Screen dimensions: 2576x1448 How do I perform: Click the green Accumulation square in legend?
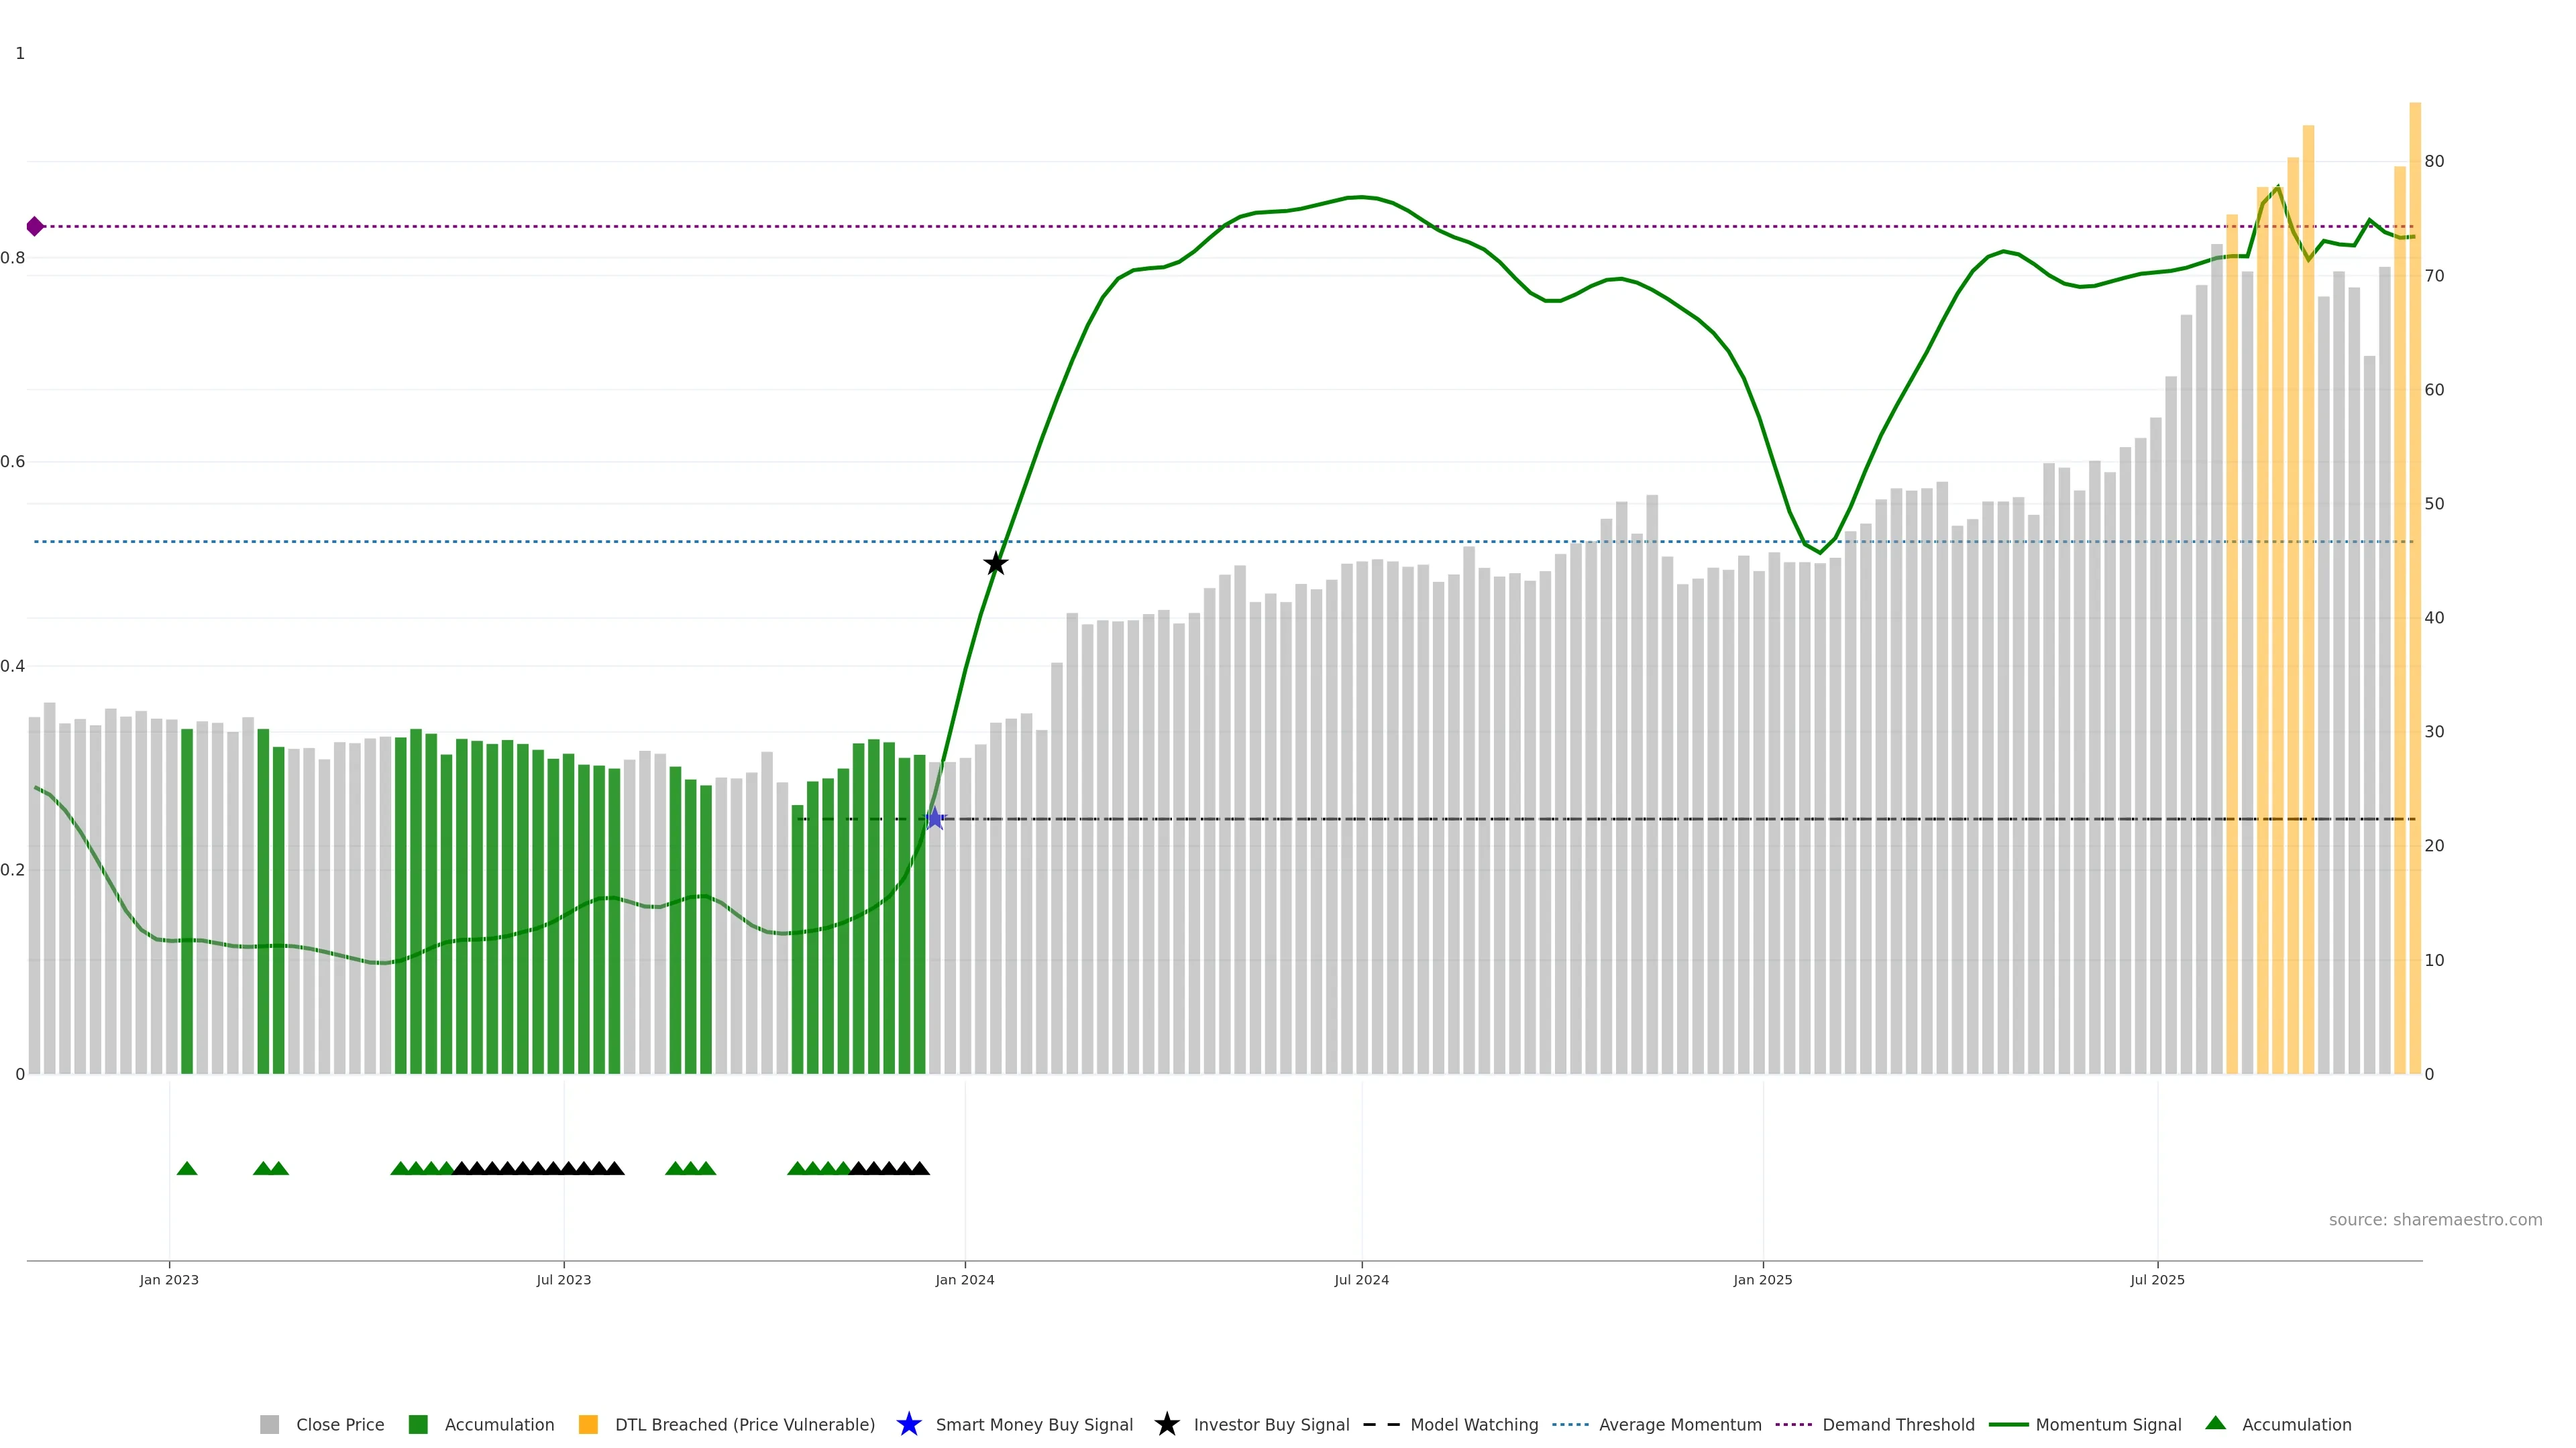pos(418,1424)
